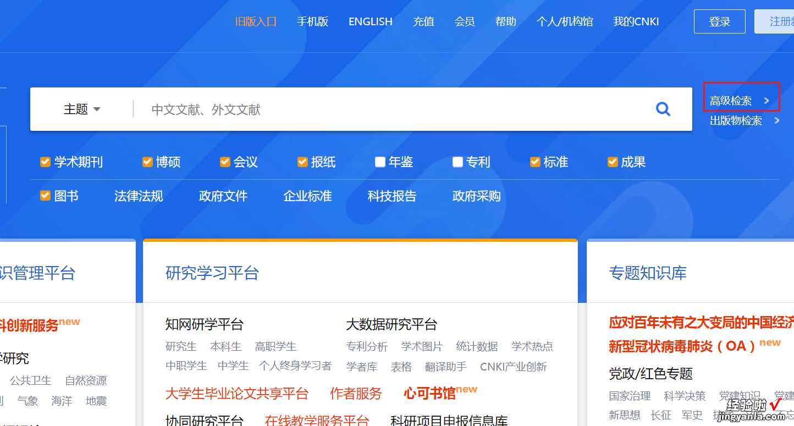Select the 法律法规 database

click(139, 196)
